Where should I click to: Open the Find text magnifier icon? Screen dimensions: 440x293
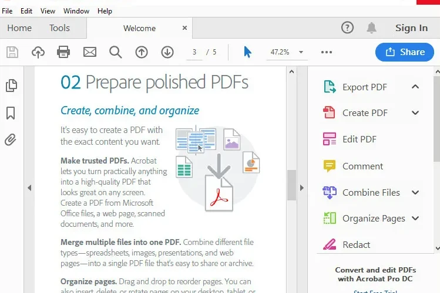point(116,52)
